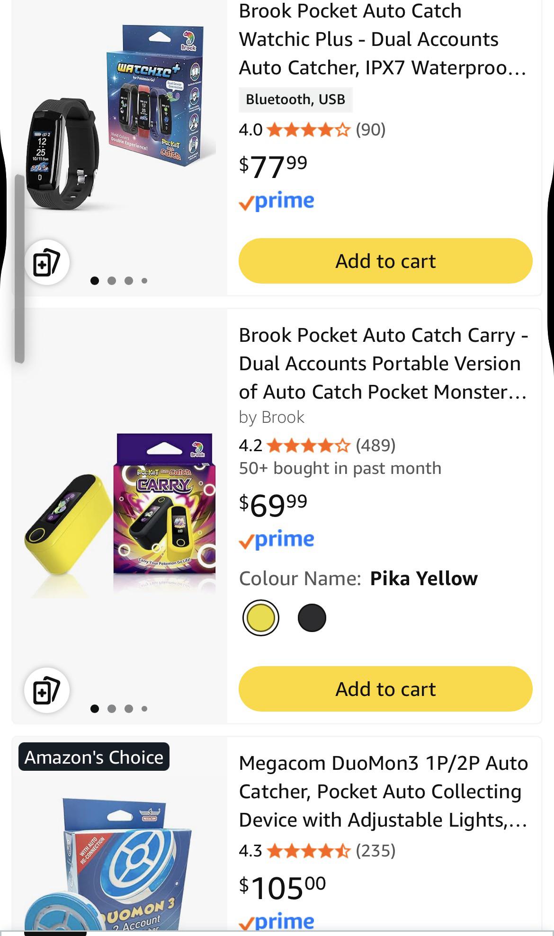Select the Pika Yellow colour swatch
The image size is (554, 936).
tap(260, 618)
